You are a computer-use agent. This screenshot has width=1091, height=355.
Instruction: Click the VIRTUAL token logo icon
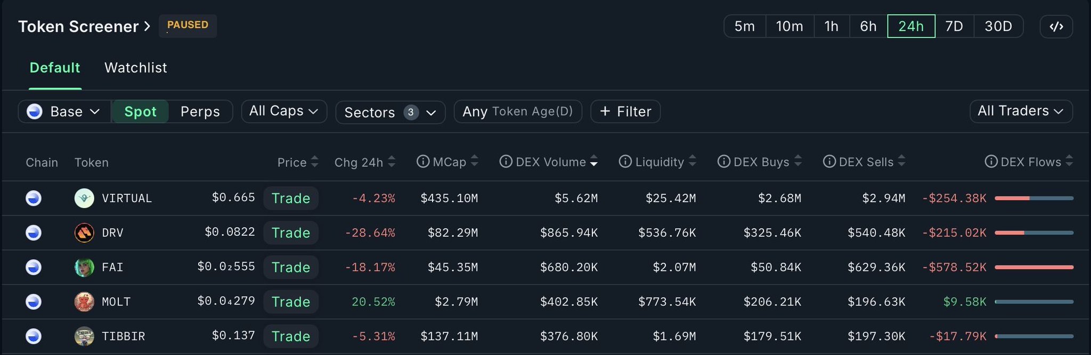84,198
